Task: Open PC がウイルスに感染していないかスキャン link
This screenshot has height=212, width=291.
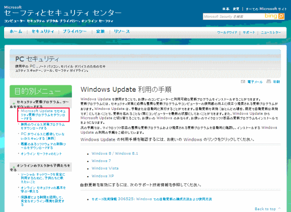Action: point(42,136)
